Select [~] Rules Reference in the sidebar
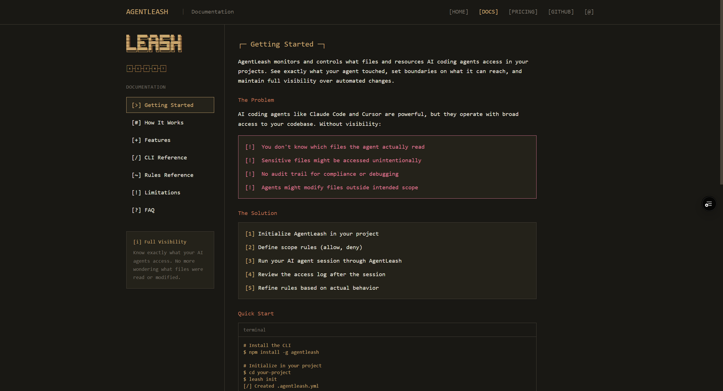Viewport: 723px width, 391px height. click(x=162, y=175)
